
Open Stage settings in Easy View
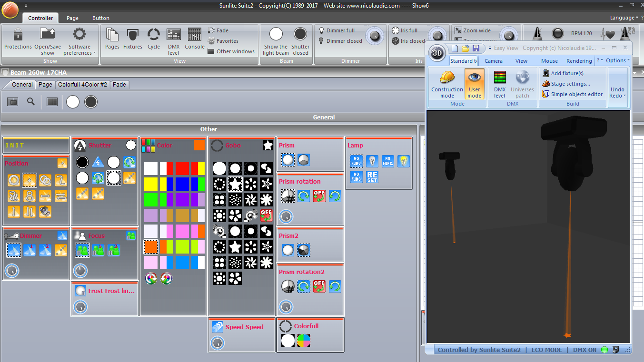click(x=566, y=84)
